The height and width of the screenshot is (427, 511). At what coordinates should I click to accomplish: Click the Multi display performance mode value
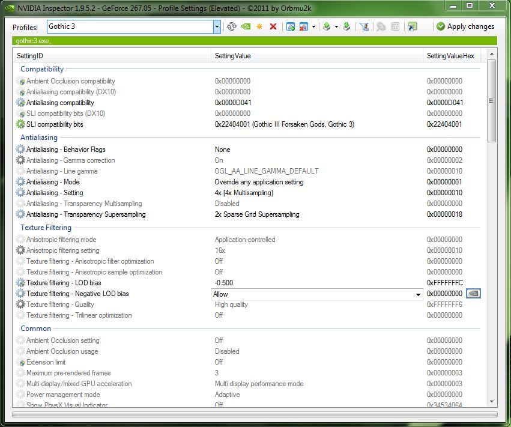coord(259,384)
